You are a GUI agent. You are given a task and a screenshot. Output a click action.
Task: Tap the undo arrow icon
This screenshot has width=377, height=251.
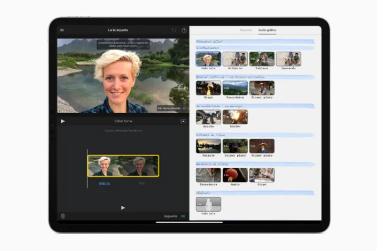[174, 30]
